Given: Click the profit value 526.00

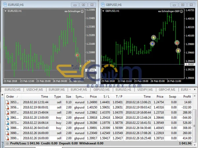Looking at the screenshot, I should (x=187, y=123).
